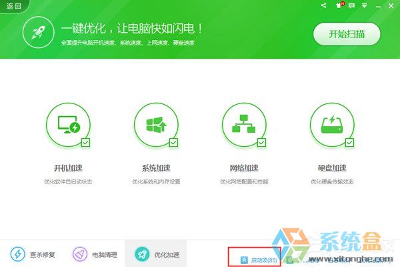400x267 pixels.
Task: Open the skin shirt icon
Action: 339,5
